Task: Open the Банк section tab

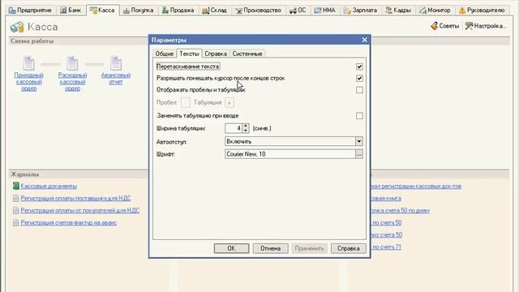Action: [x=71, y=11]
